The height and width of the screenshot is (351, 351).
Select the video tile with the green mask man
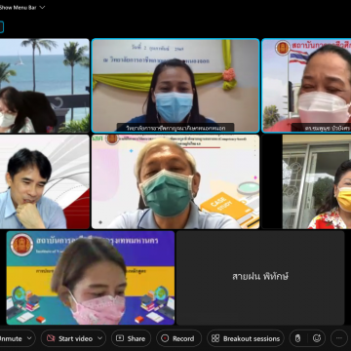coord(175,181)
